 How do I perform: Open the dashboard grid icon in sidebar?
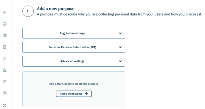pyautogui.click(x=4, y=12)
